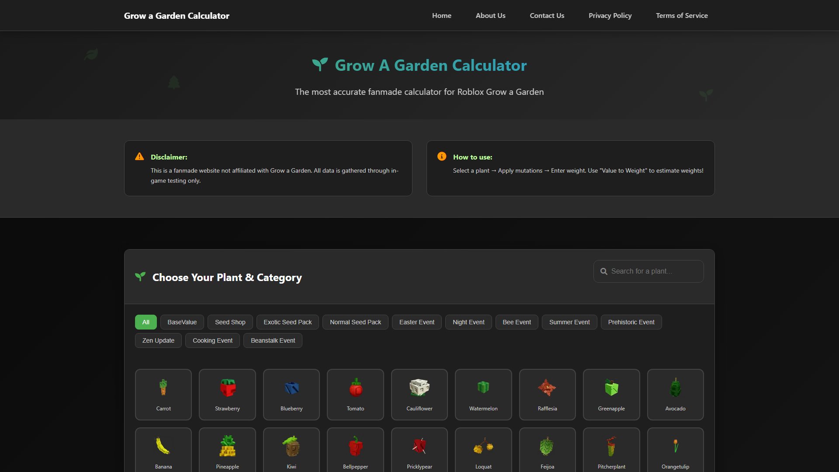Show Summer Event plants

[x=569, y=322]
